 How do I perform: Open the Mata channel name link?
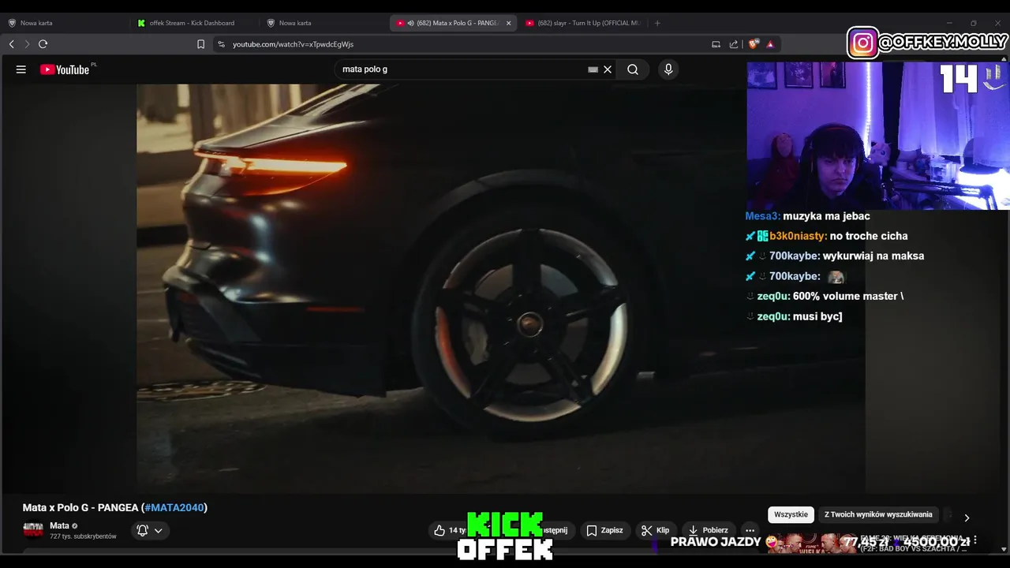coord(59,525)
